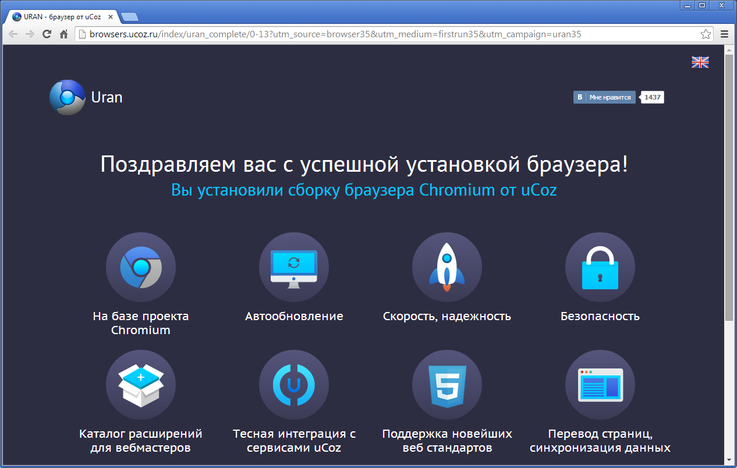The height and width of the screenshot is (468, 737).
Task: Maximize the browser window
Action: [x=703, y=5]
